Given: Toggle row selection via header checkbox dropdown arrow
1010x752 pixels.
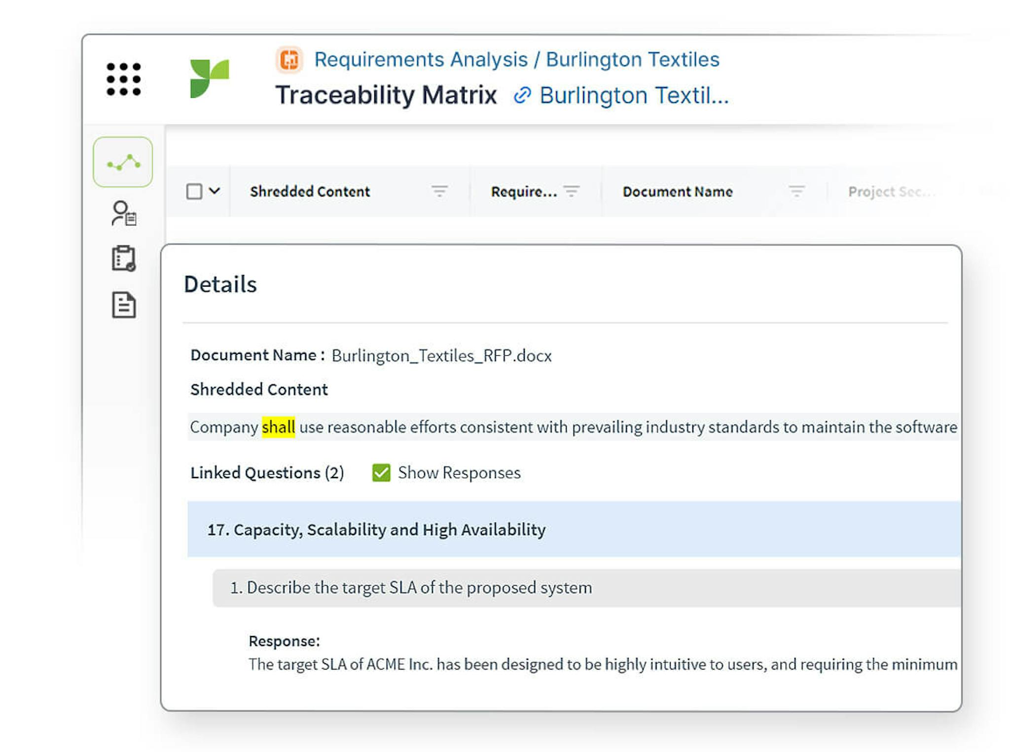Looking at the screenshot, I should click(213, 191).
